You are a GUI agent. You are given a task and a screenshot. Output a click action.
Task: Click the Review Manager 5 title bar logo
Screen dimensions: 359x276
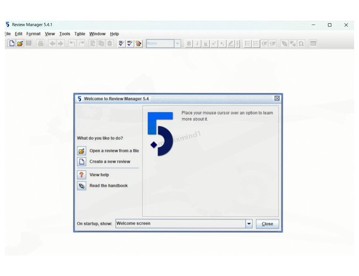8,24
